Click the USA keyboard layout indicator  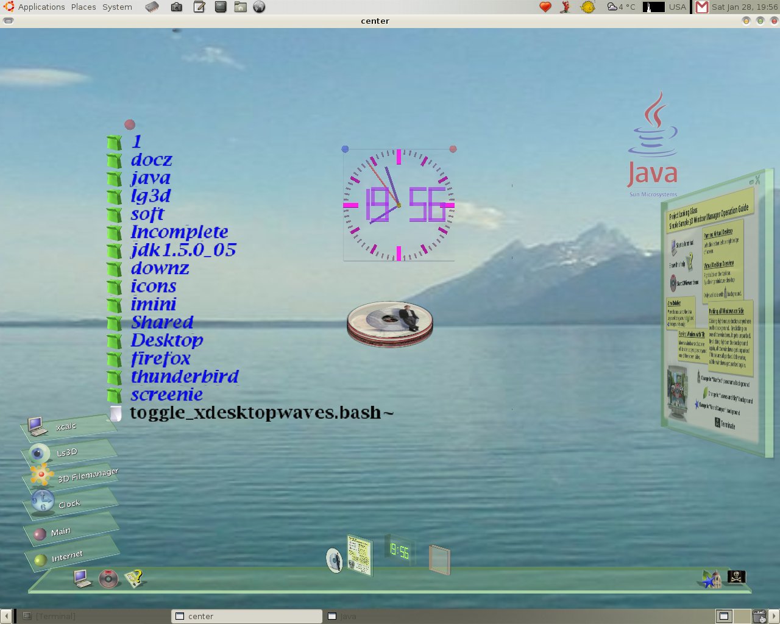677,7
